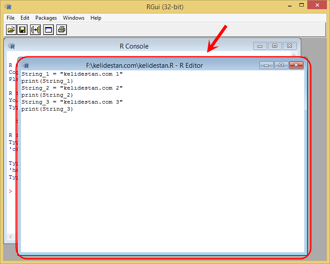Close the R Editor window

pyautogui.click(x=296, y=65)
